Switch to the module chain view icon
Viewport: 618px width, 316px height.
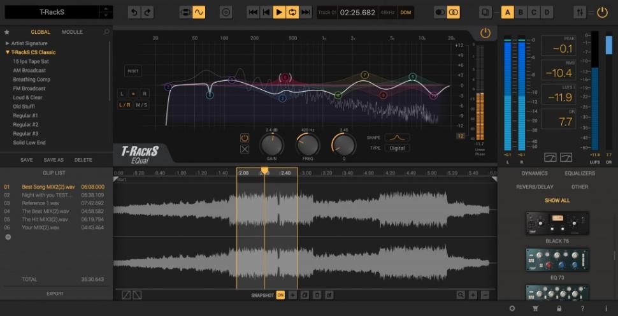pyautogui.click(x=185, y=12)
